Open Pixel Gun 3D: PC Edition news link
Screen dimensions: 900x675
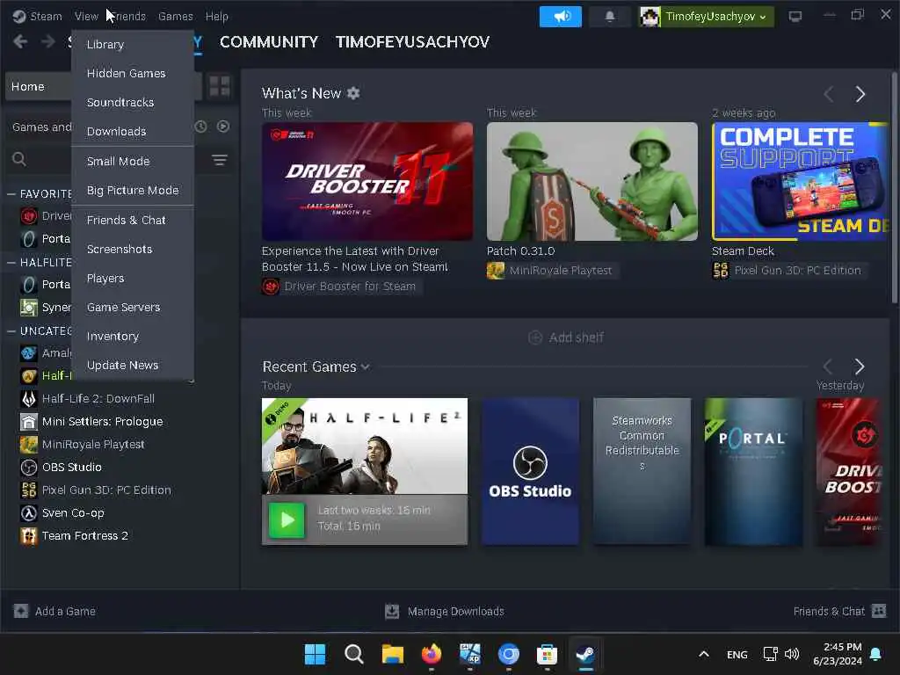[789, 271]
